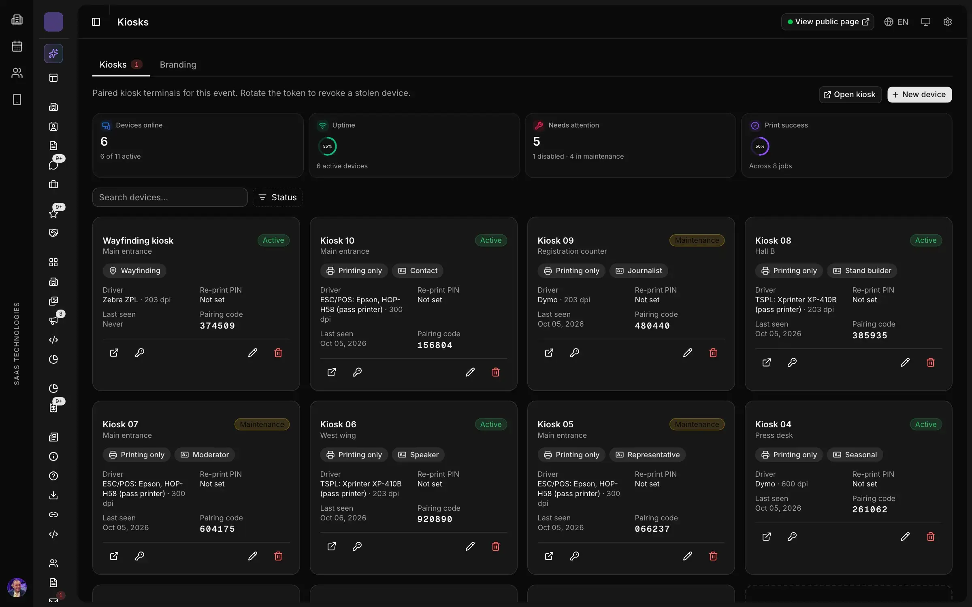This screenshot has height=607, width=972.
Task: Open View public page link
Action: [827, 22]
